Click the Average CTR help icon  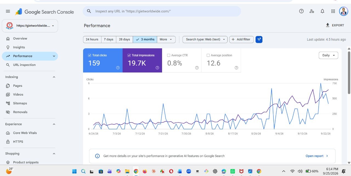click(x=197, y=68)
